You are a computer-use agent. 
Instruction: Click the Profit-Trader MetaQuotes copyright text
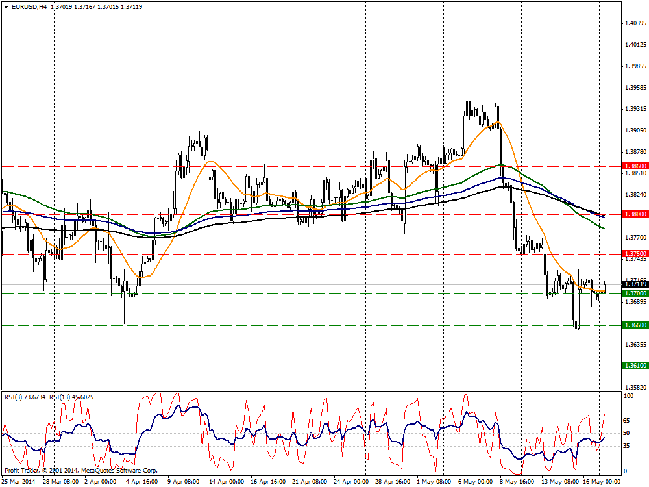[x=80, y=469]
